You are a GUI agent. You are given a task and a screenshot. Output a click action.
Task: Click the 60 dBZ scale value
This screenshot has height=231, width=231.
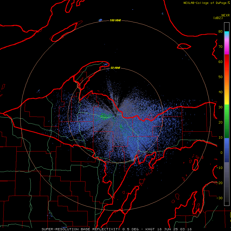point(220,62)
